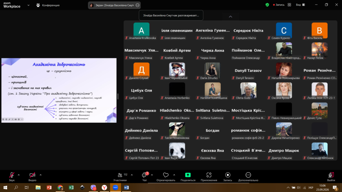342x192 pixels.
Task: Select Olena Gudz's video thumbnail
Action: pos(248,90)
